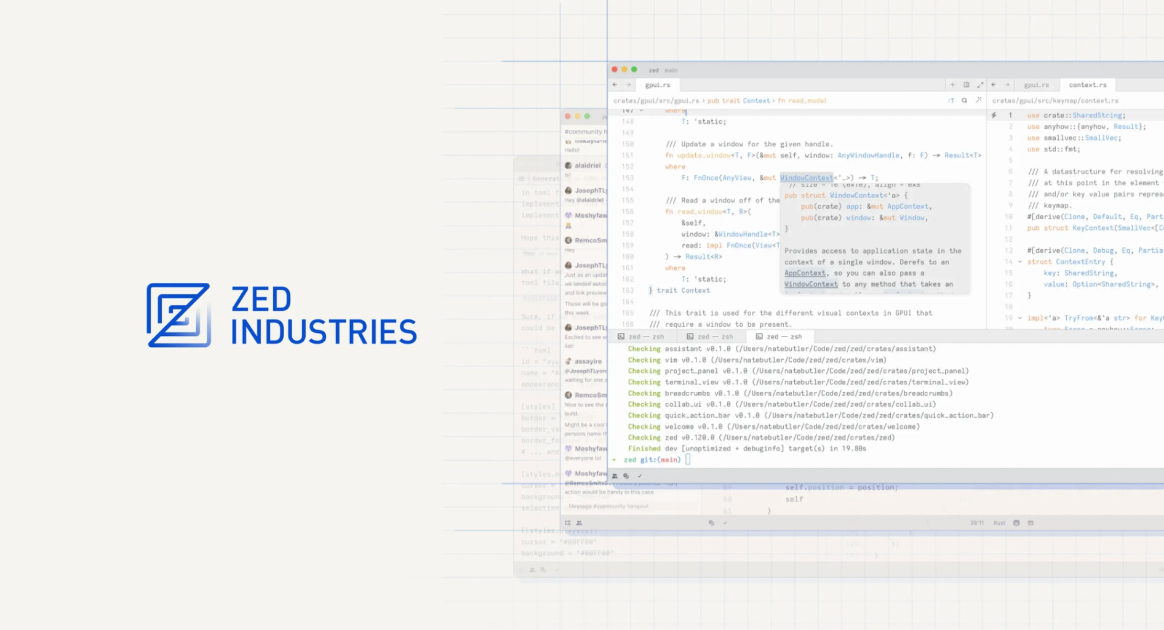Screen dimensions: 1164x630
Task: Go forward in the left editor pane
Action: tap(628, 85)
